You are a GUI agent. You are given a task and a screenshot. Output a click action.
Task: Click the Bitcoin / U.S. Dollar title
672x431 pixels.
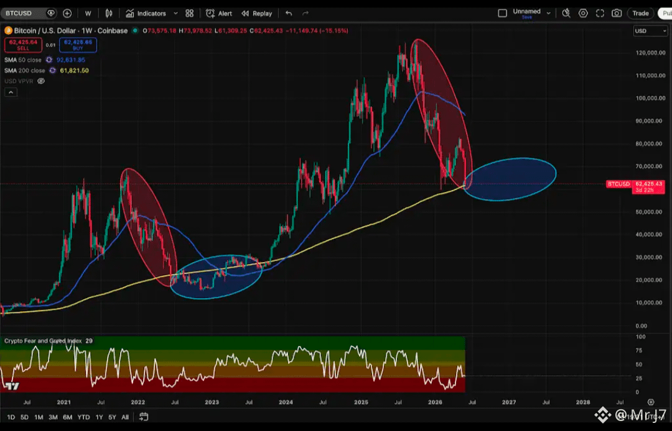[71, 31]
